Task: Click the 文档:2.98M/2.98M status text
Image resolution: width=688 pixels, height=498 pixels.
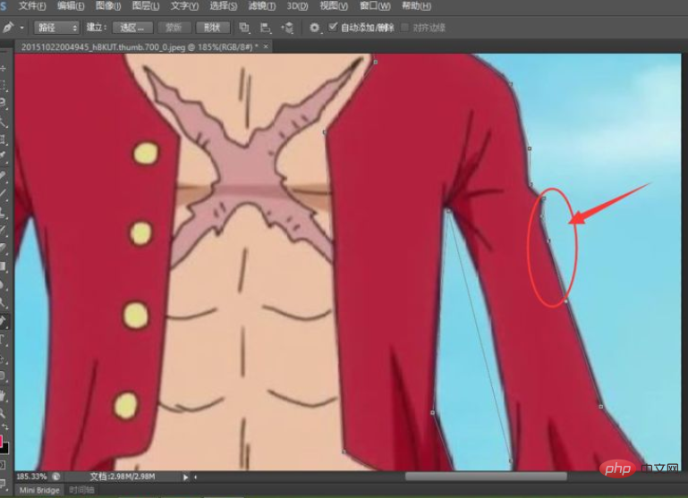Action: point(123,477)
